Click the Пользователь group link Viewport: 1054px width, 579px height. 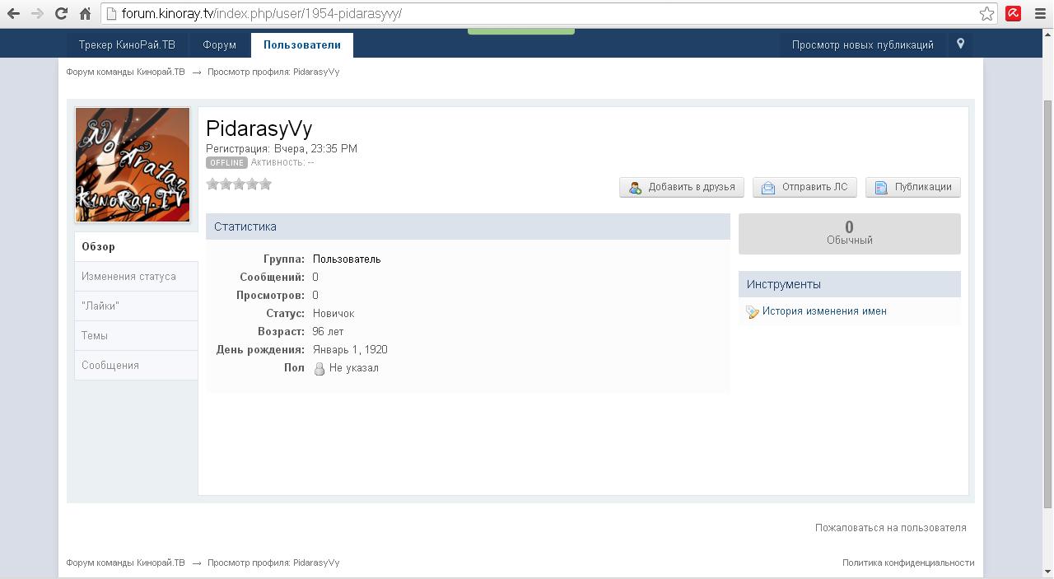[347, 259]
